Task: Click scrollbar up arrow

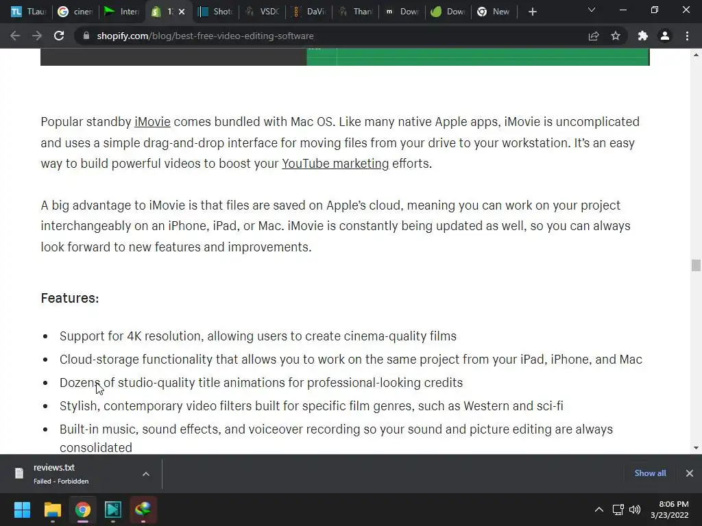Action: pos(696,55)
